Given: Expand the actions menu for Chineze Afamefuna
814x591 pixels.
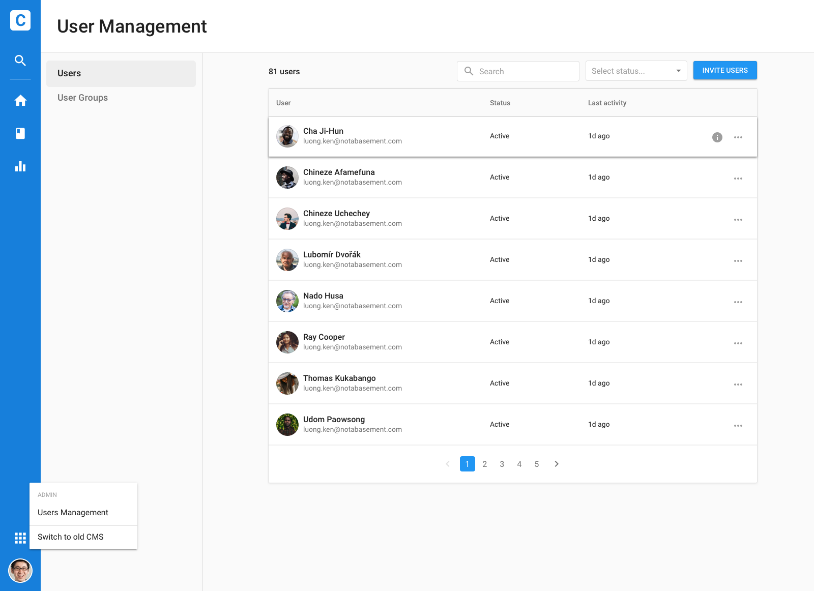Looking at the screenshot, I should pyautogui.click(x=738, y=179).
